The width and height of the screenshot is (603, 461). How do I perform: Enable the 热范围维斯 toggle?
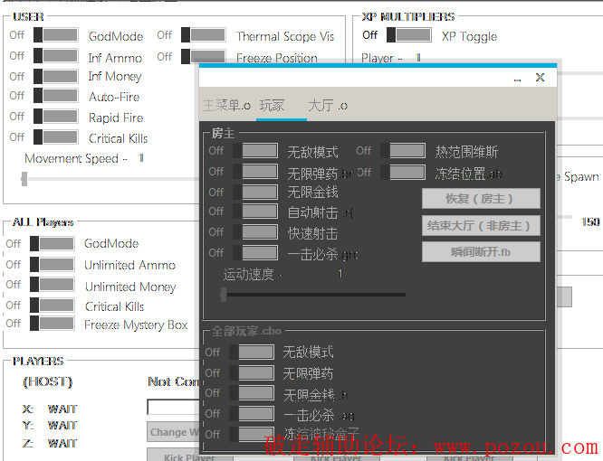click(x=403, y=150)
